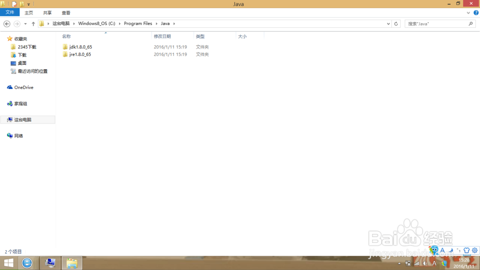
Task: Click the input method A tray icon
Action: 434,263
